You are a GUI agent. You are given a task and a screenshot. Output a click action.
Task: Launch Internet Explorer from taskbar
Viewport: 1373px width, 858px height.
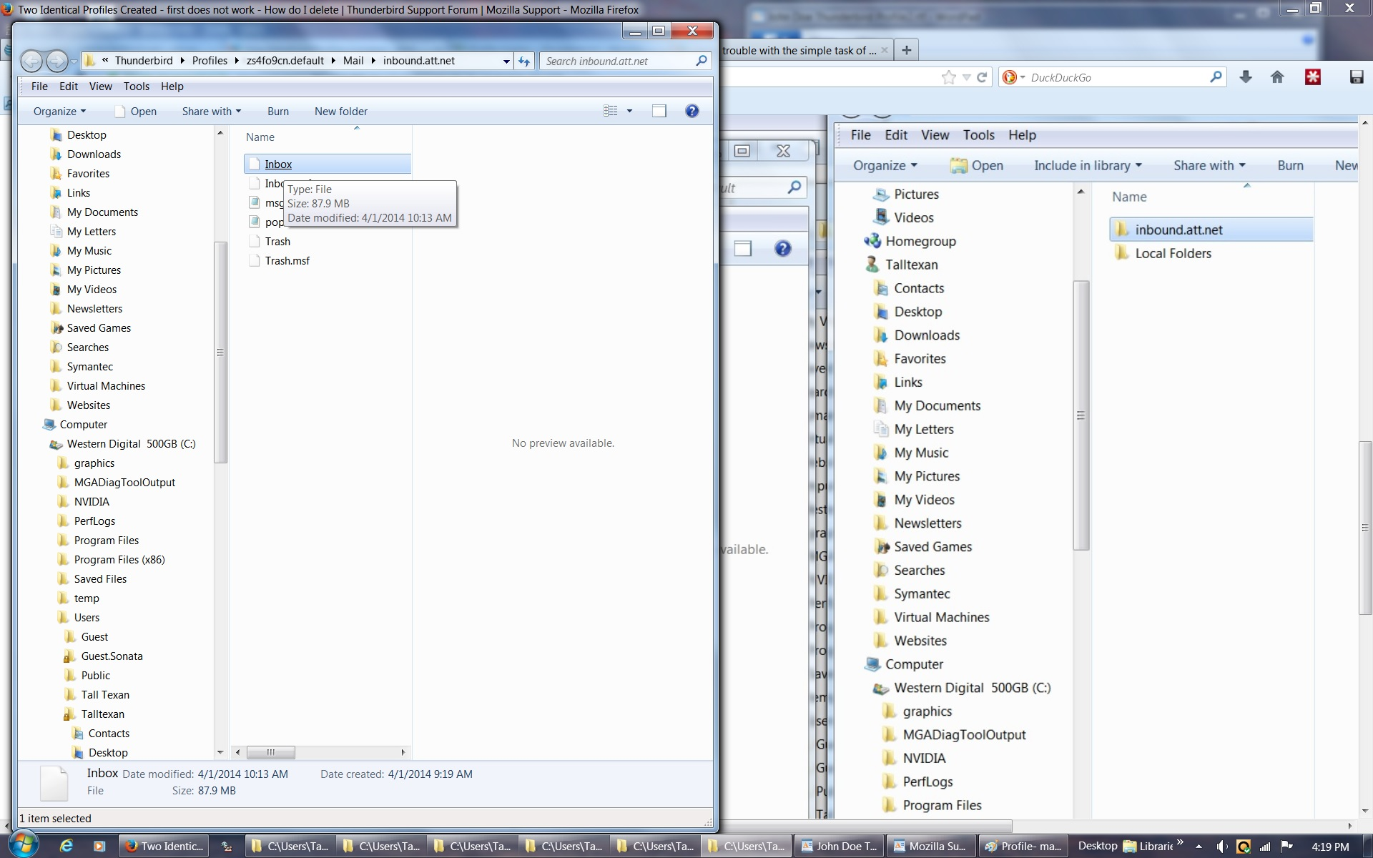[66, 846]
